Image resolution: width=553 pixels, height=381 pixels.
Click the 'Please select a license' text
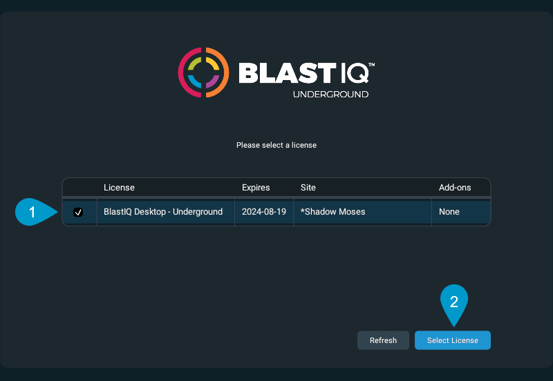276,145
